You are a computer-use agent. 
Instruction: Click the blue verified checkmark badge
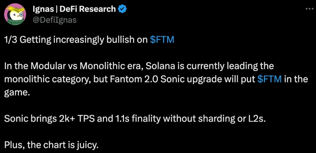[122, 9]
